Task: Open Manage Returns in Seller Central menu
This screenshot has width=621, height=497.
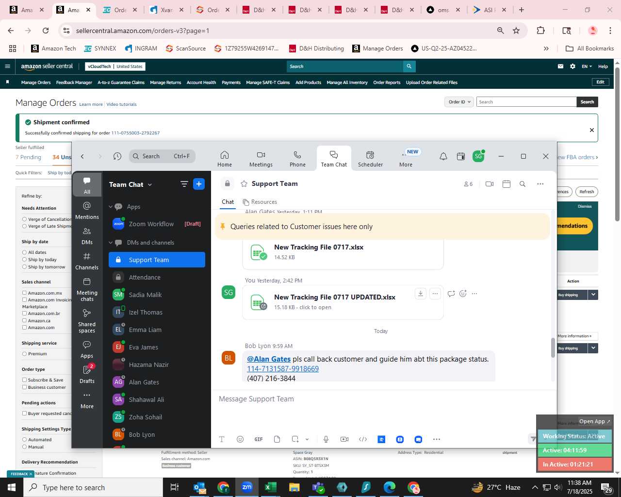Action: pos(165,83)
